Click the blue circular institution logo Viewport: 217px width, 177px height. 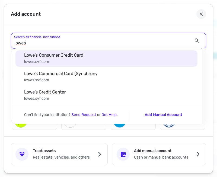click(x=120, y=125)
